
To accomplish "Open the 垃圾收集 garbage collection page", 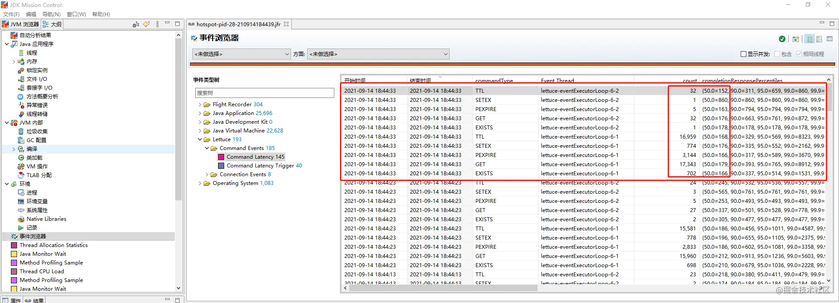I will click(37, 131).
